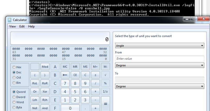This screenshot has height=111, width=210.
Task: Open the View menu
Action: [12, 26]
